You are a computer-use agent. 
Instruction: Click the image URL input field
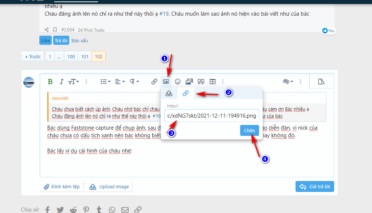coord(212,115)
